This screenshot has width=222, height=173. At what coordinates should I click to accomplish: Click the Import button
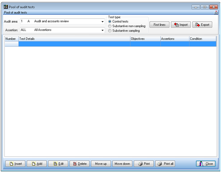coord(181,25)
